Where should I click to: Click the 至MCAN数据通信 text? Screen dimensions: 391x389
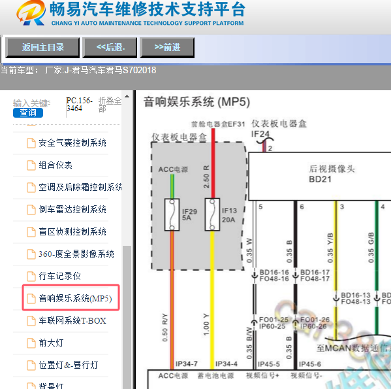tap(354, 348)
